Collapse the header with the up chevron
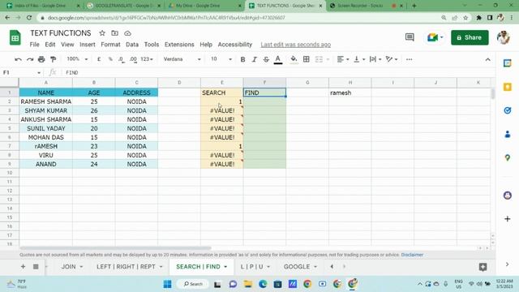This screenshot has height=292, width=519. (488, 59)
